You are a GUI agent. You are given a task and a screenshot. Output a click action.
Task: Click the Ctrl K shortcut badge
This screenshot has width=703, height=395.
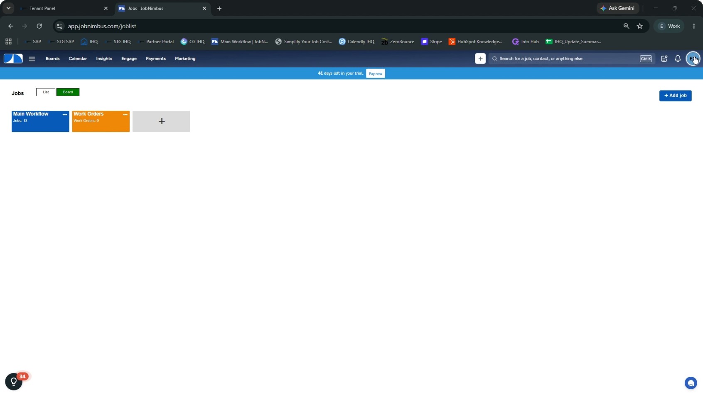tap(646, 59)
